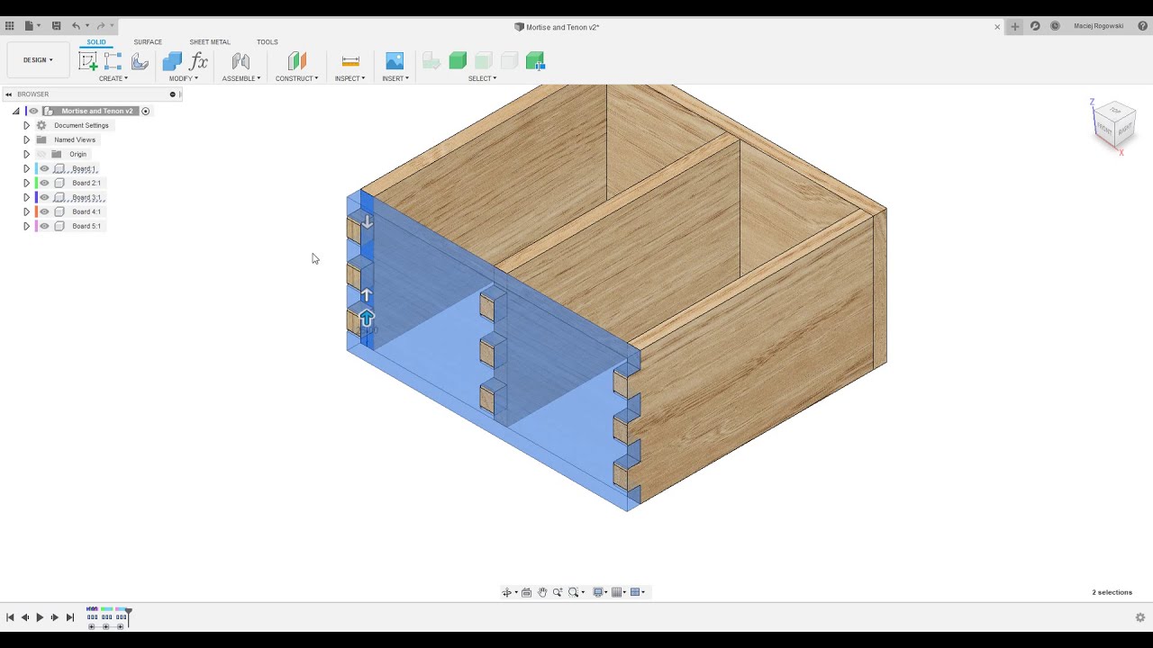
Task: Switch to the SURFACE tab
Action: coord(148,42)
